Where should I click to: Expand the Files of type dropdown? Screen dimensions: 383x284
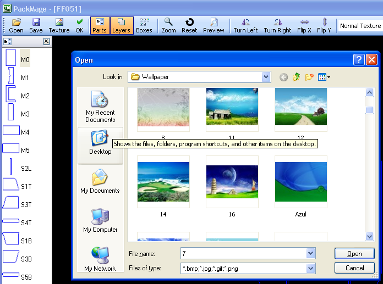[x=310, y=269]
